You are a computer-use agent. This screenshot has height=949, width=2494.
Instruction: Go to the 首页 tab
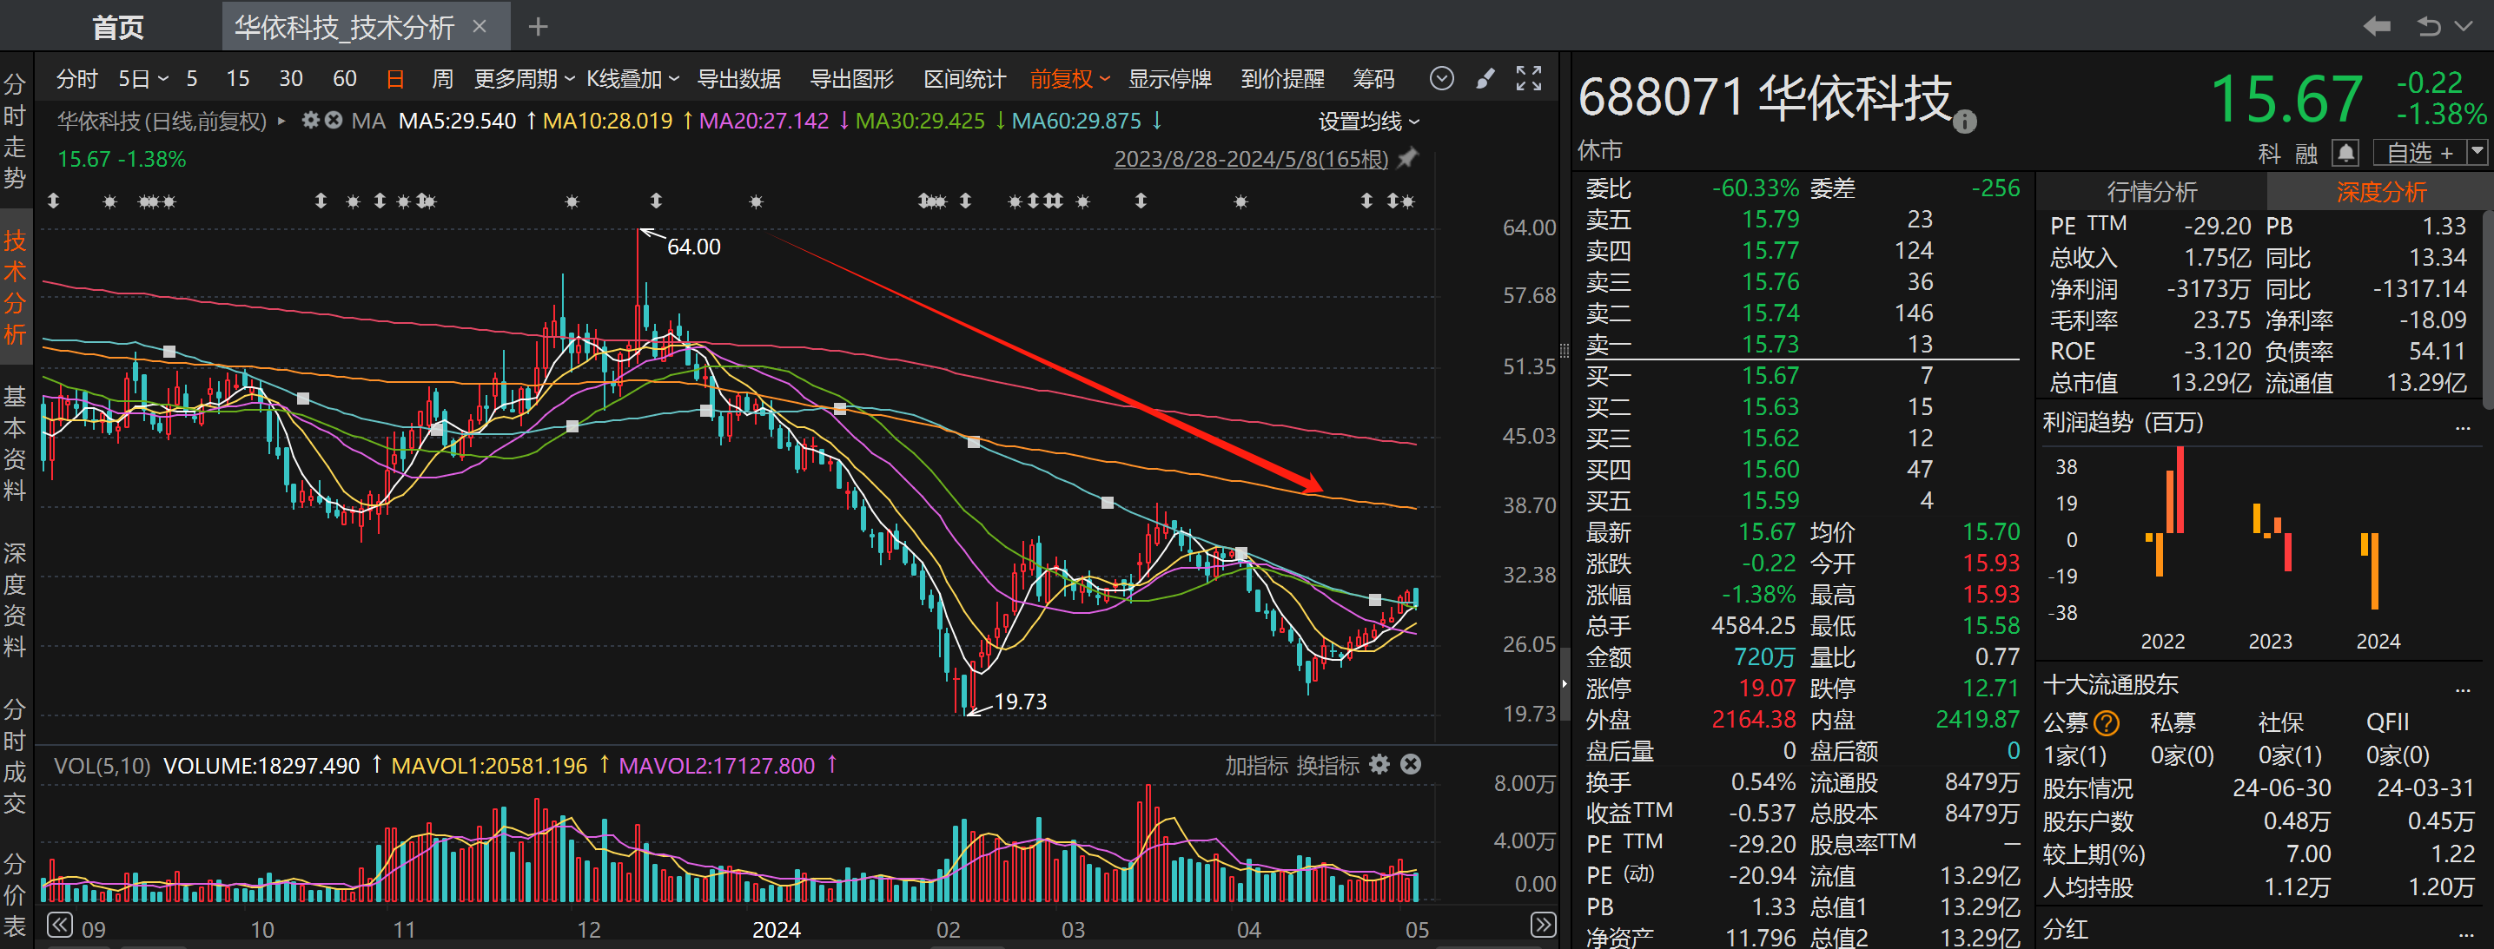[x=117, y=27]
